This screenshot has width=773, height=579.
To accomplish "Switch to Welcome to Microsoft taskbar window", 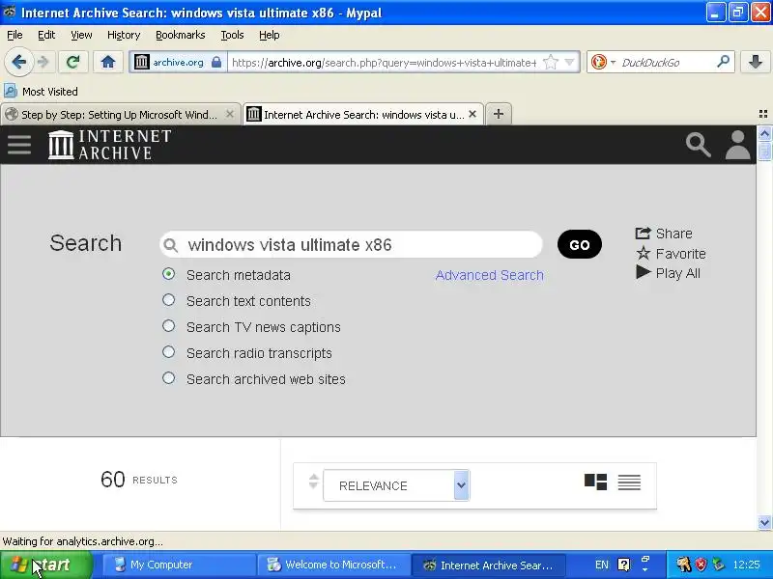I will 333,565.
